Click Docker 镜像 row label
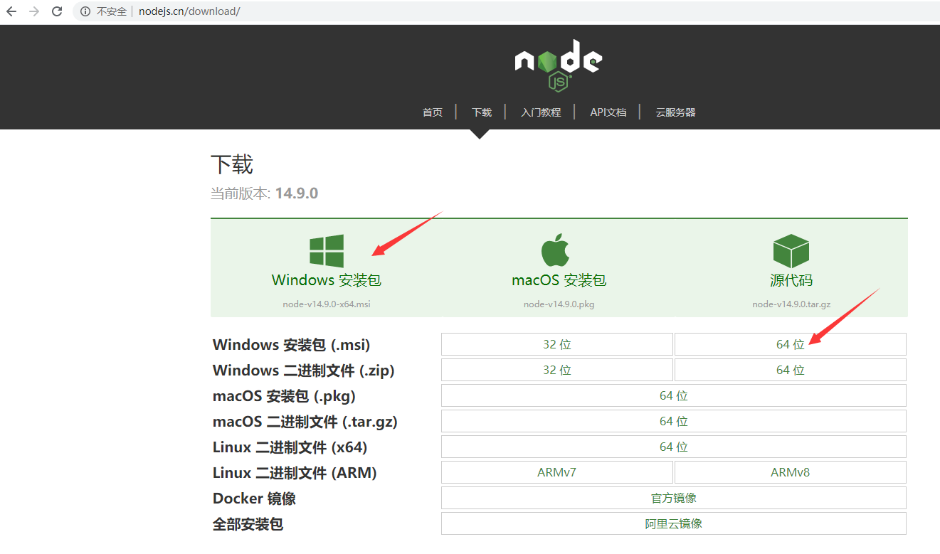The height and width of the screenshot is (554, 940). coord(254,499)
